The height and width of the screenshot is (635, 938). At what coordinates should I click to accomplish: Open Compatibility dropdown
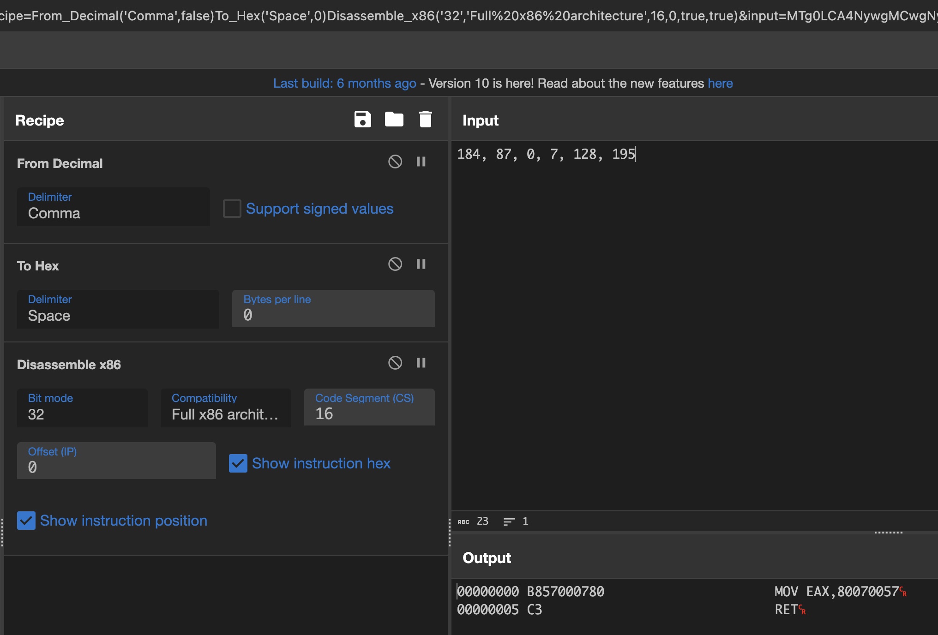[x=226, y=408]
